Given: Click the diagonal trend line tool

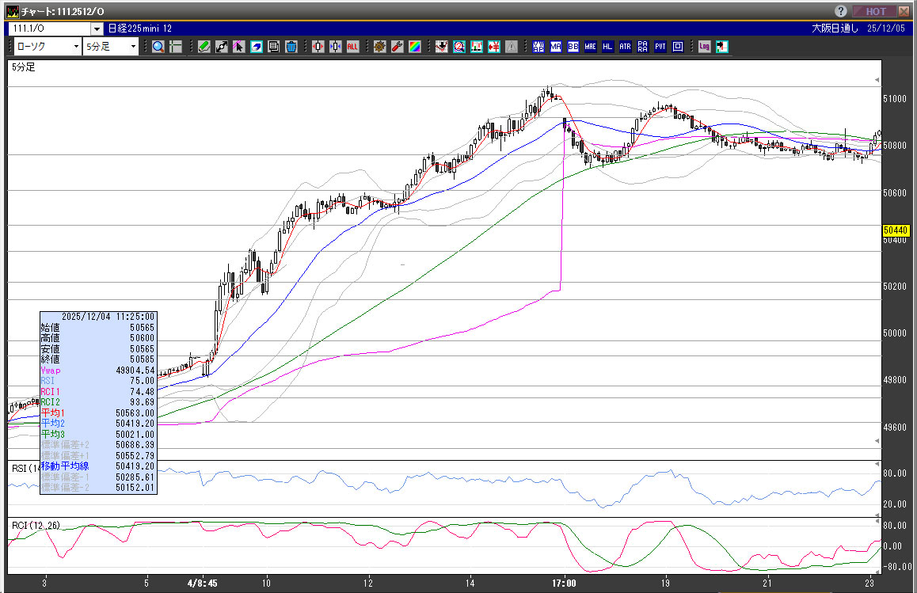Looking at the screenshot, I should click(221, 47).
